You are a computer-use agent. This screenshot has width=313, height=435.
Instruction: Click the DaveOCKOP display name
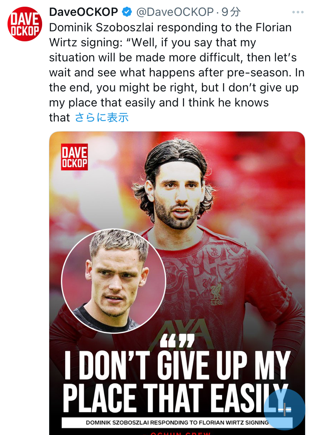tap(83, 12)
